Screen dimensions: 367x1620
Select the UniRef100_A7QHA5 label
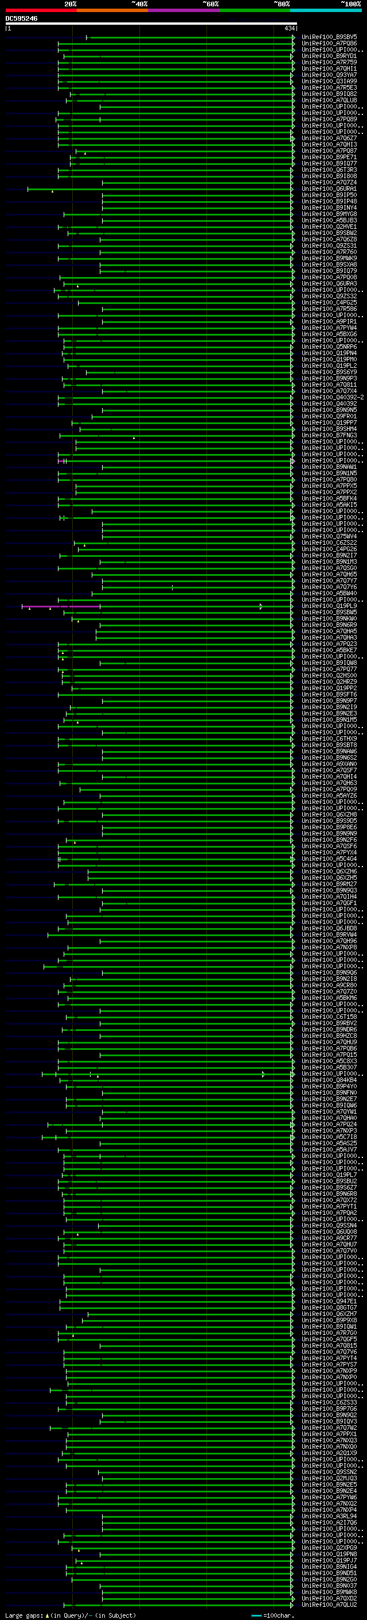[329, 632]
